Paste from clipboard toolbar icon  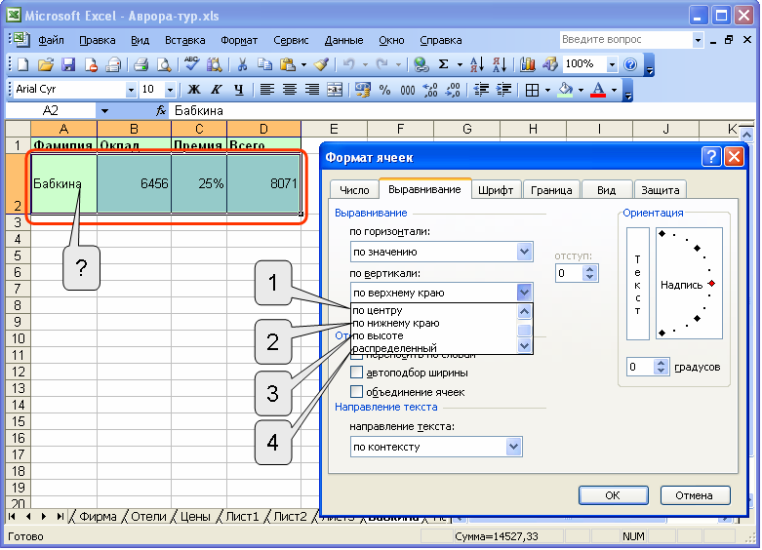click(x=288, y=64)
